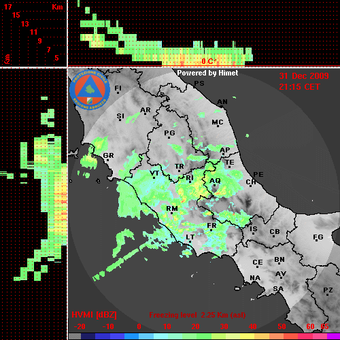Viewport: 340px width, 340px height.
Task: Click the 60 dBZ value on the scale
Action: (310, 326)
